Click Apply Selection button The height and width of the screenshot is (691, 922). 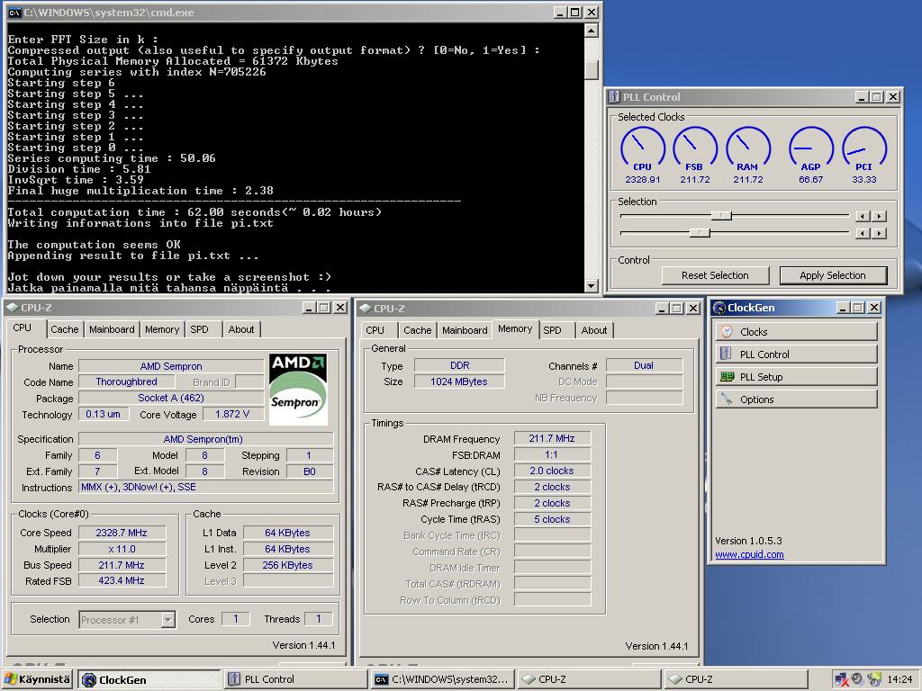pyautogui.click(x=833, y=275)
